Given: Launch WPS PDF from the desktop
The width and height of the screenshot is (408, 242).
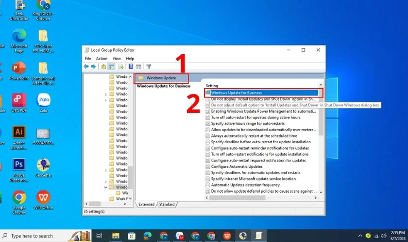Looking at the screenshot, I should pos(19,103).
